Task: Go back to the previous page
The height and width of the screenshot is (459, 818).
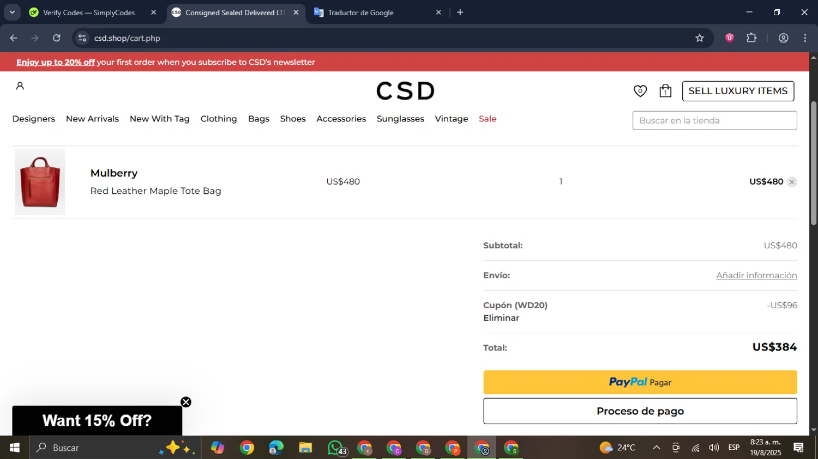Action: tap(14, 38)
